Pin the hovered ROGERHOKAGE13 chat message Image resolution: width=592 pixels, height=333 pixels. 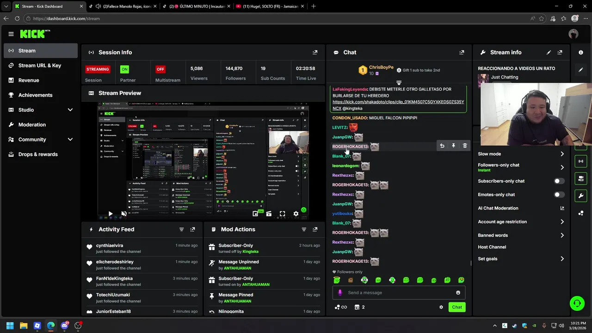(x=453, y=146)
